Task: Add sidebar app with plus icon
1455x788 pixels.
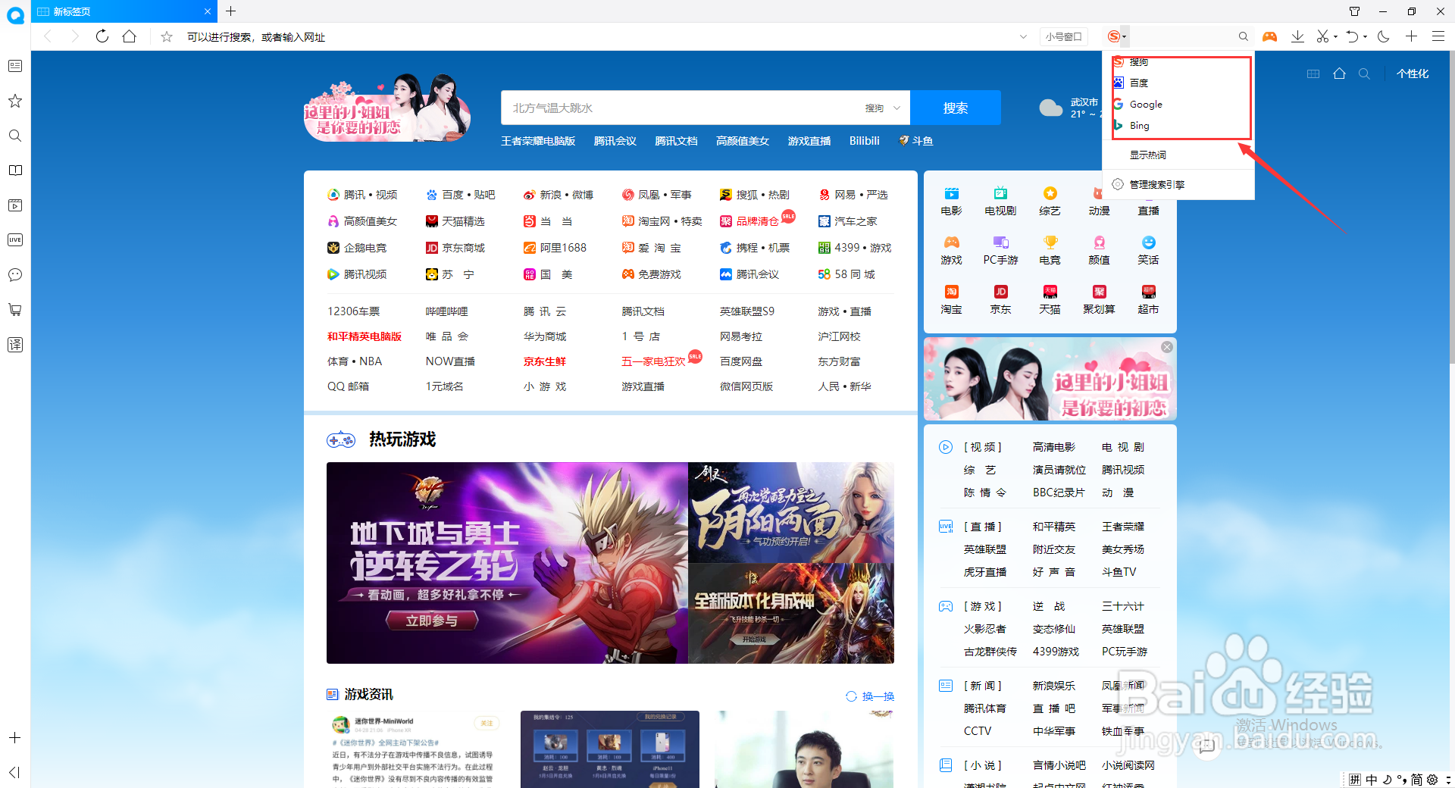Action: pyautogui.click(x=15, y=737)
